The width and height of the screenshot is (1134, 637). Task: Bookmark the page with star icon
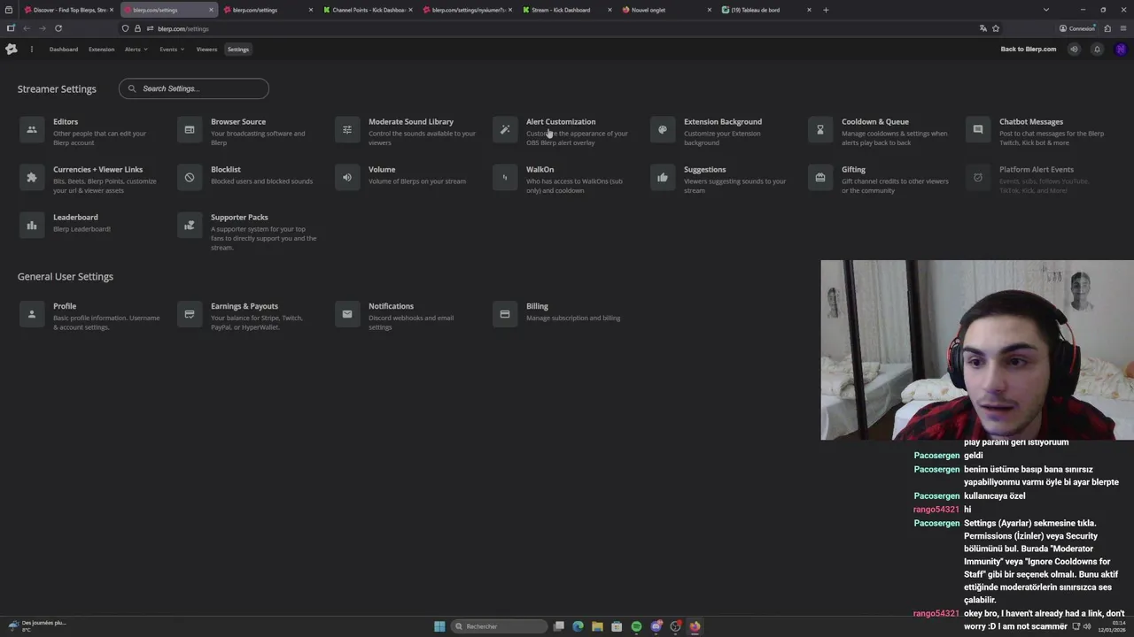pos(996,28)
